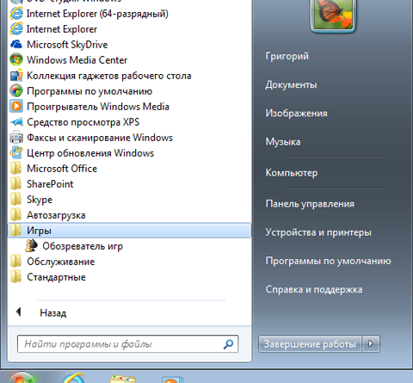Screen dimensions: 413x383
Task: Collapse the Игры folder
Action: (130, 231)
